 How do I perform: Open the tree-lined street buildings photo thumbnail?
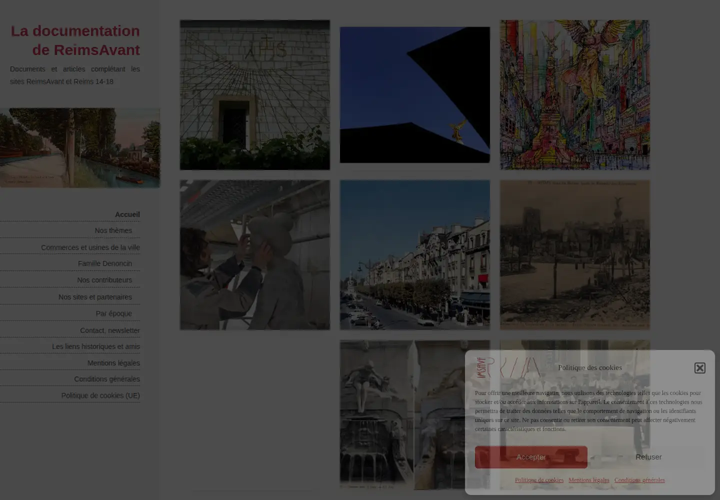click(x=415, y=255)
